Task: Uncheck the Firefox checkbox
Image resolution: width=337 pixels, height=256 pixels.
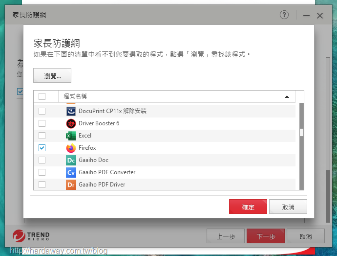Action: point(42,148)
